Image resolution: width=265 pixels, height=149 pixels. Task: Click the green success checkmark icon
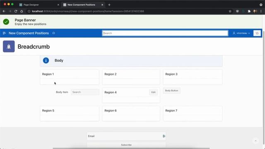(x=6, y=22)
